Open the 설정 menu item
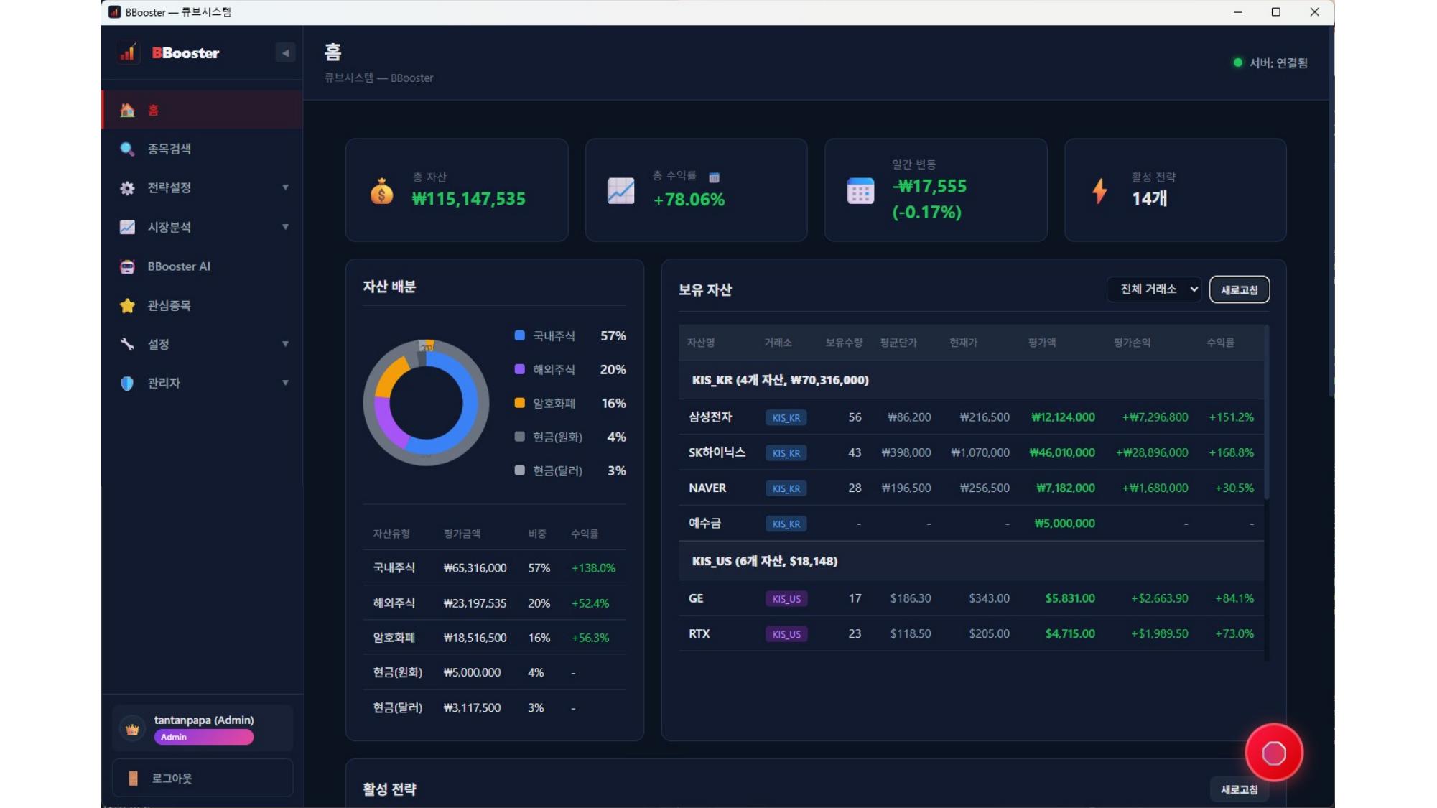 pyautogui.click(x=158, y=345)
